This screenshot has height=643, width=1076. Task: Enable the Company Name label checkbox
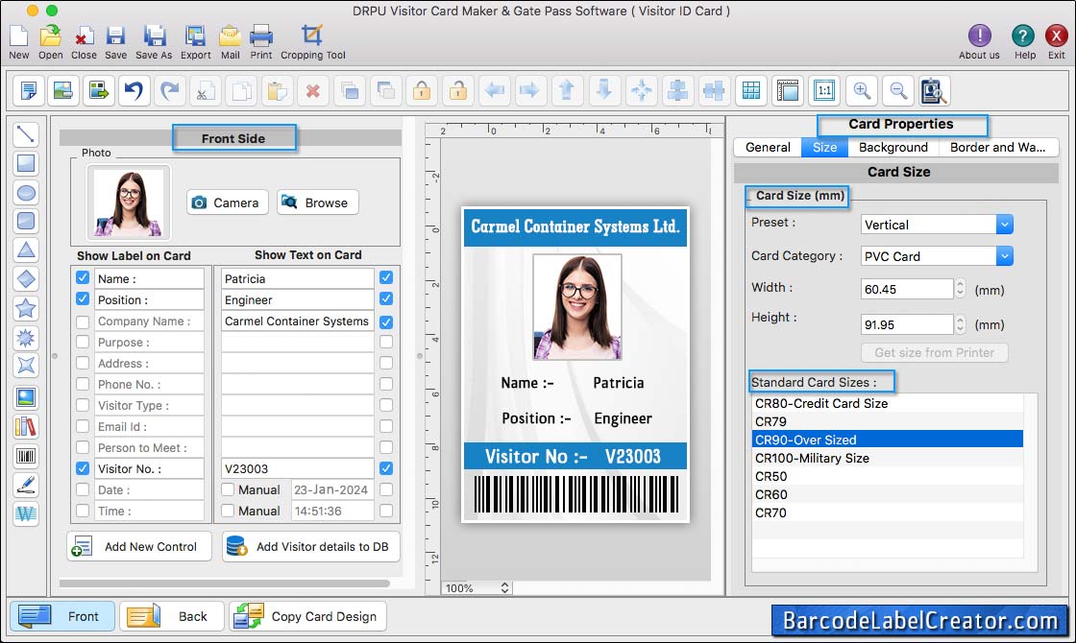[x=83, y=321]
